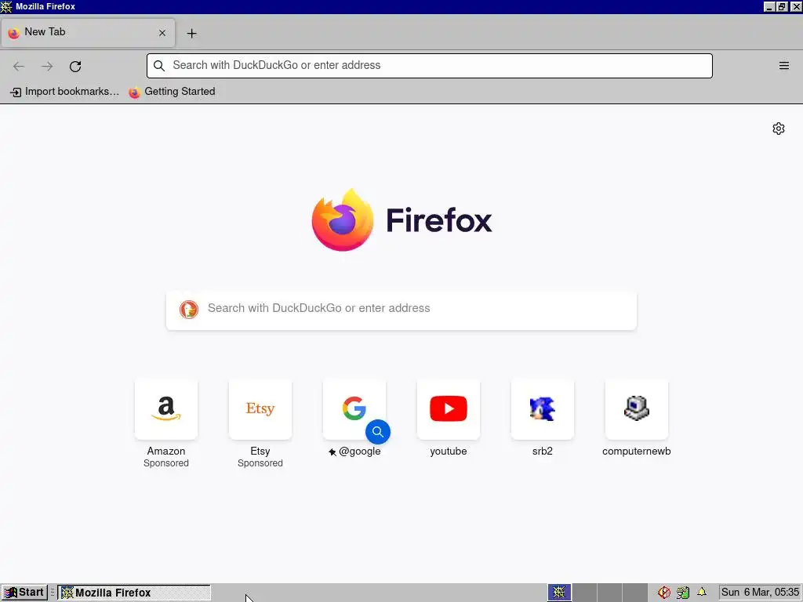Click the network tray icon

tap(683, 593)
